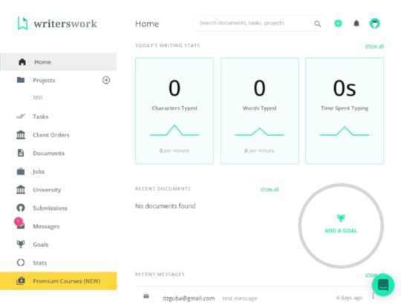Open message from dzguba@gmail.com
The width and height of the screenshot is (401, 304).
pyautogui.click(x=189, y=298)
